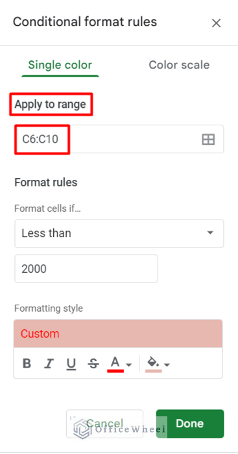
Task: Click the Apply to range label
Action: tap(51, 104)
